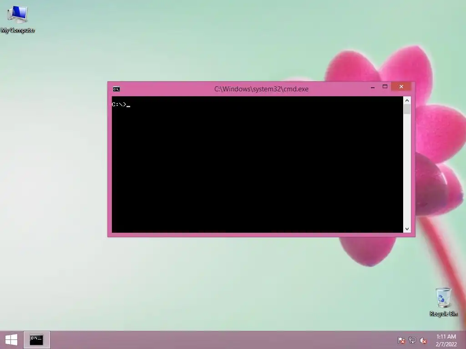The image size is (466, 349).
Task: Open the My Computer desktop icon
Action: click(18, 19)
